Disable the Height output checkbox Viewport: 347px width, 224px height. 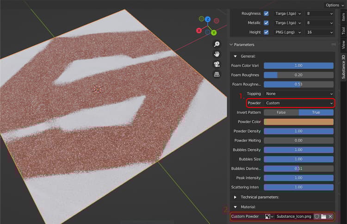point(266,32)
